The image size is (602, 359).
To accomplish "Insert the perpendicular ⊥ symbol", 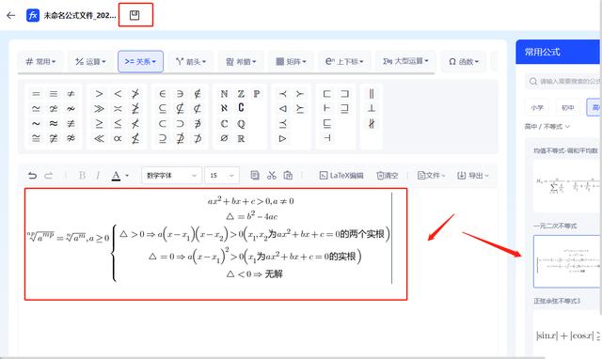I will coord(372,108).
